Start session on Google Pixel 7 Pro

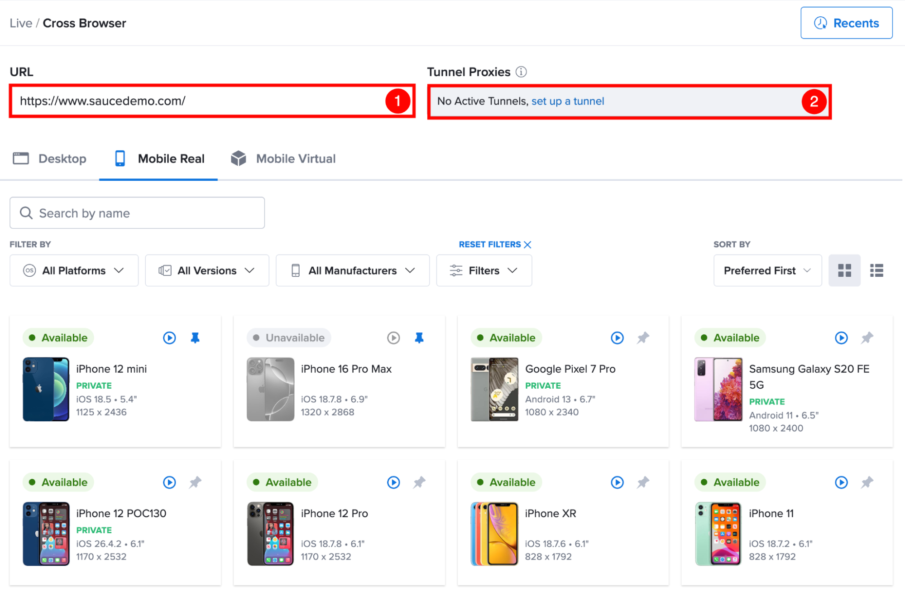coord(617,338)
